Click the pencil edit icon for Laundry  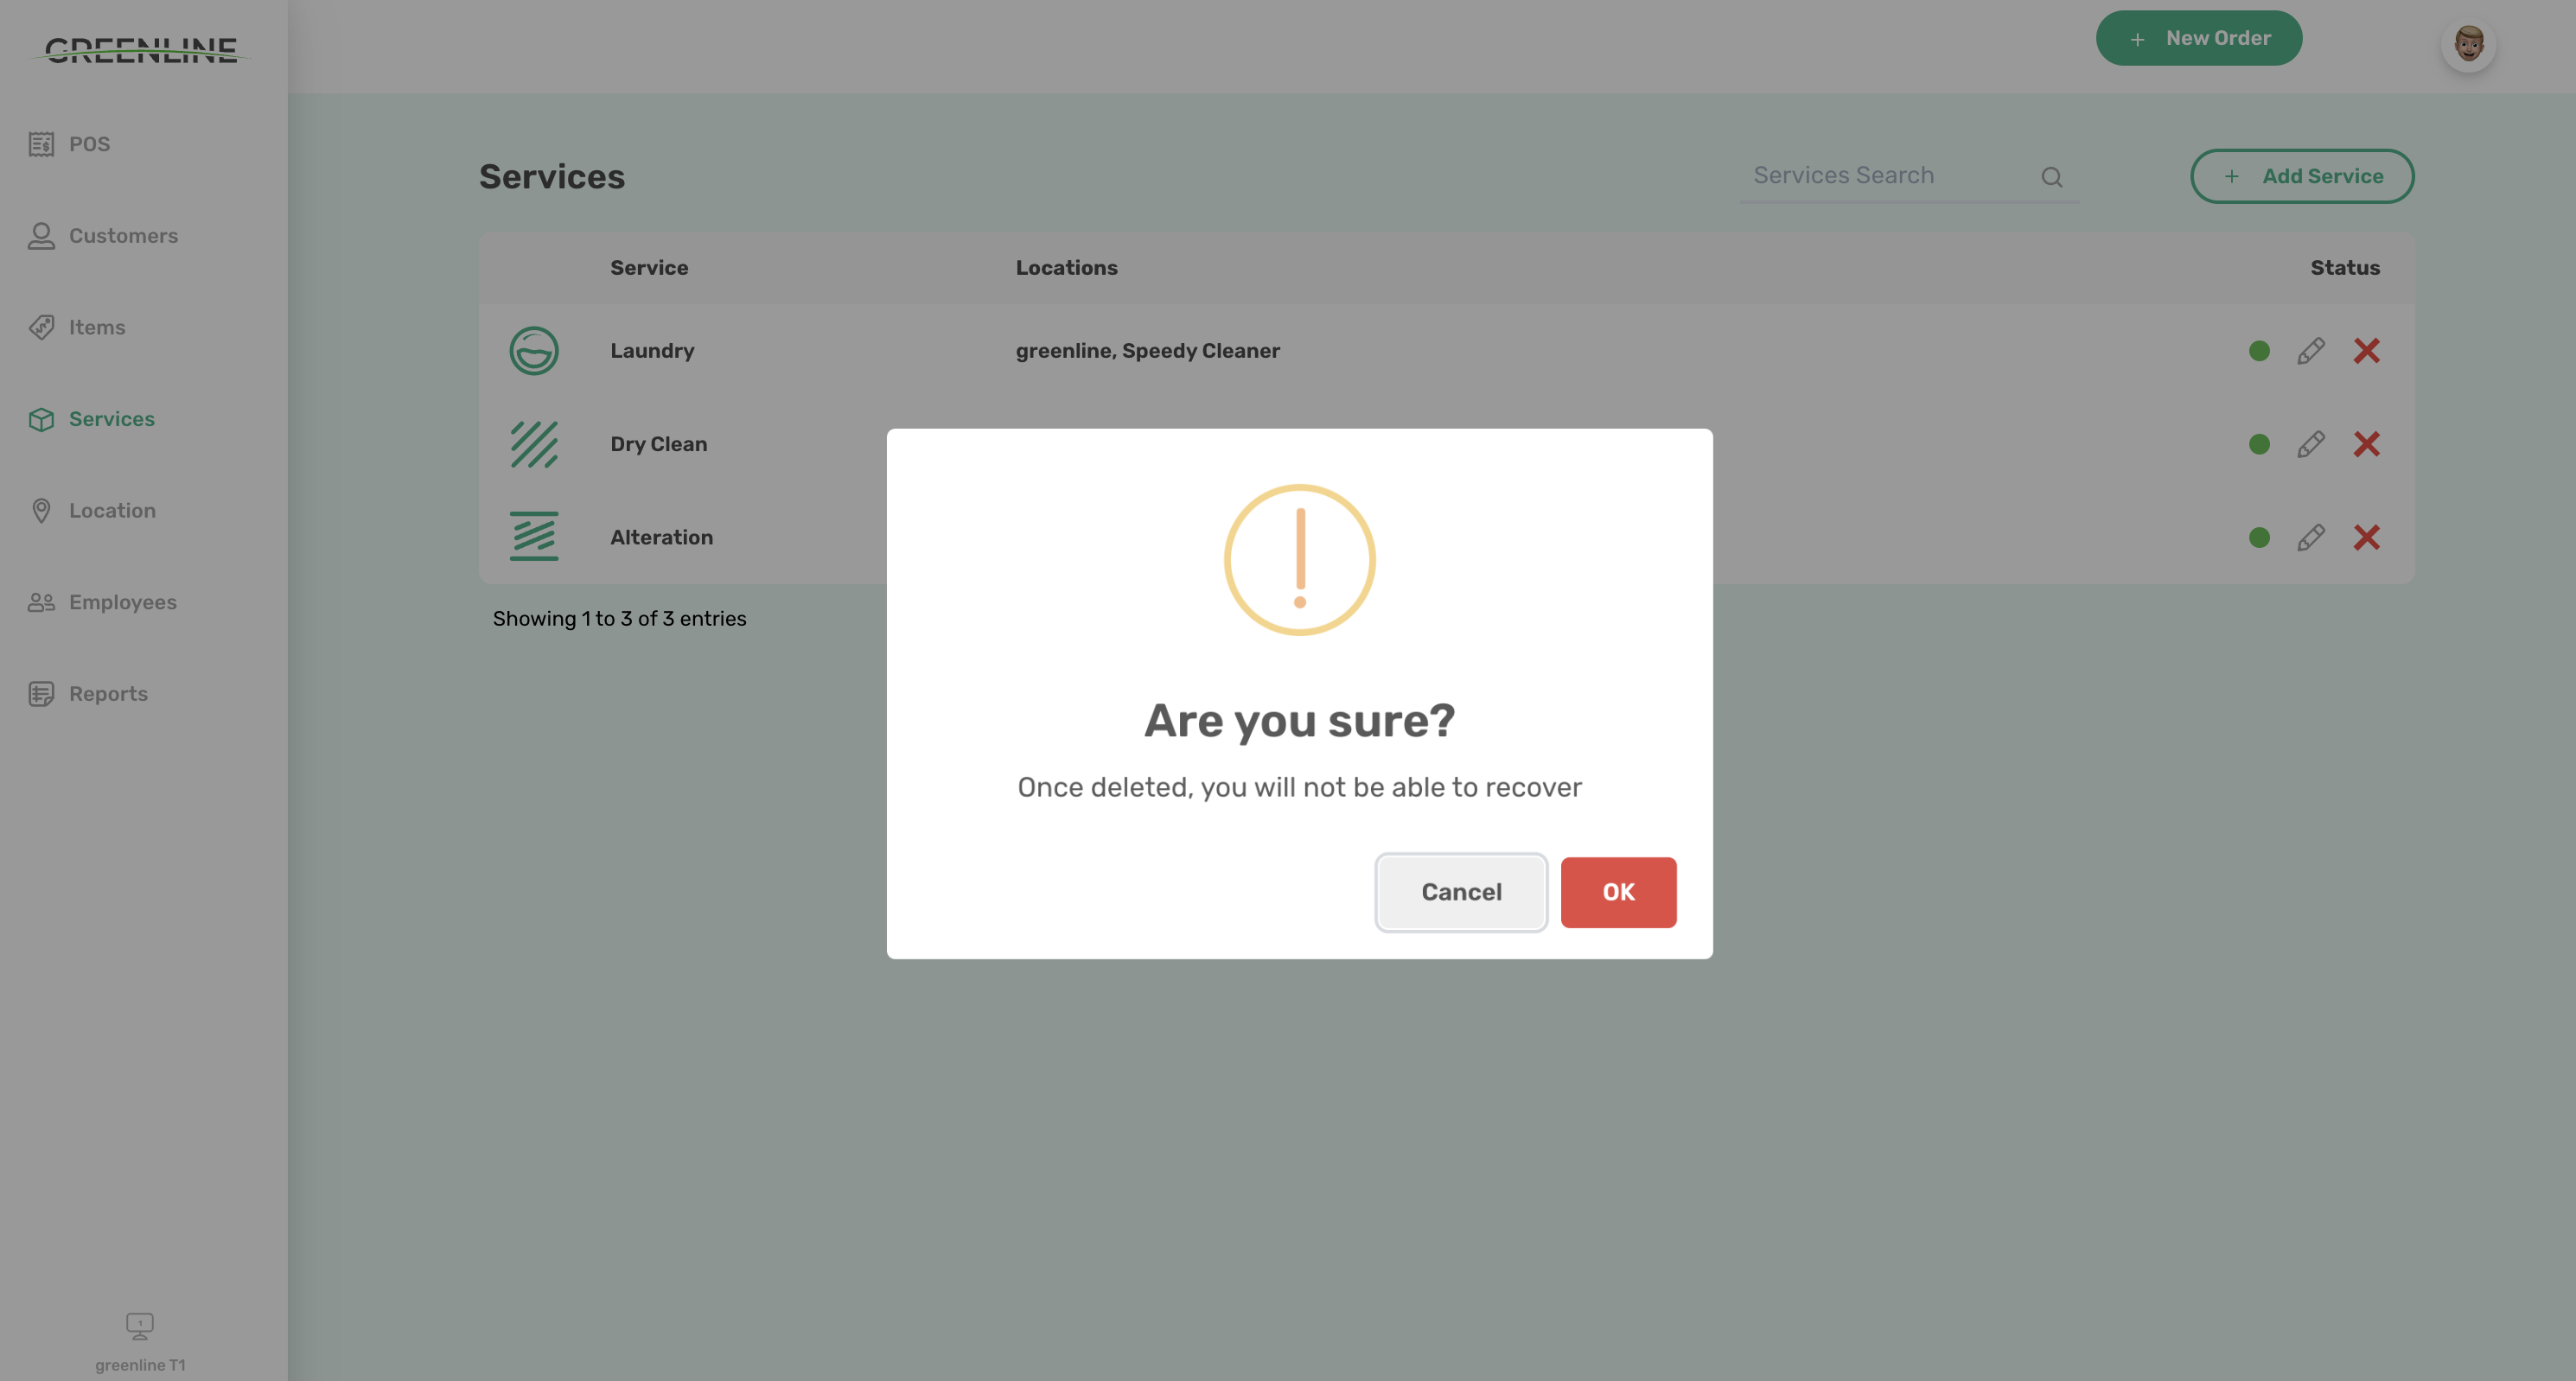[x=2310, y=351]
